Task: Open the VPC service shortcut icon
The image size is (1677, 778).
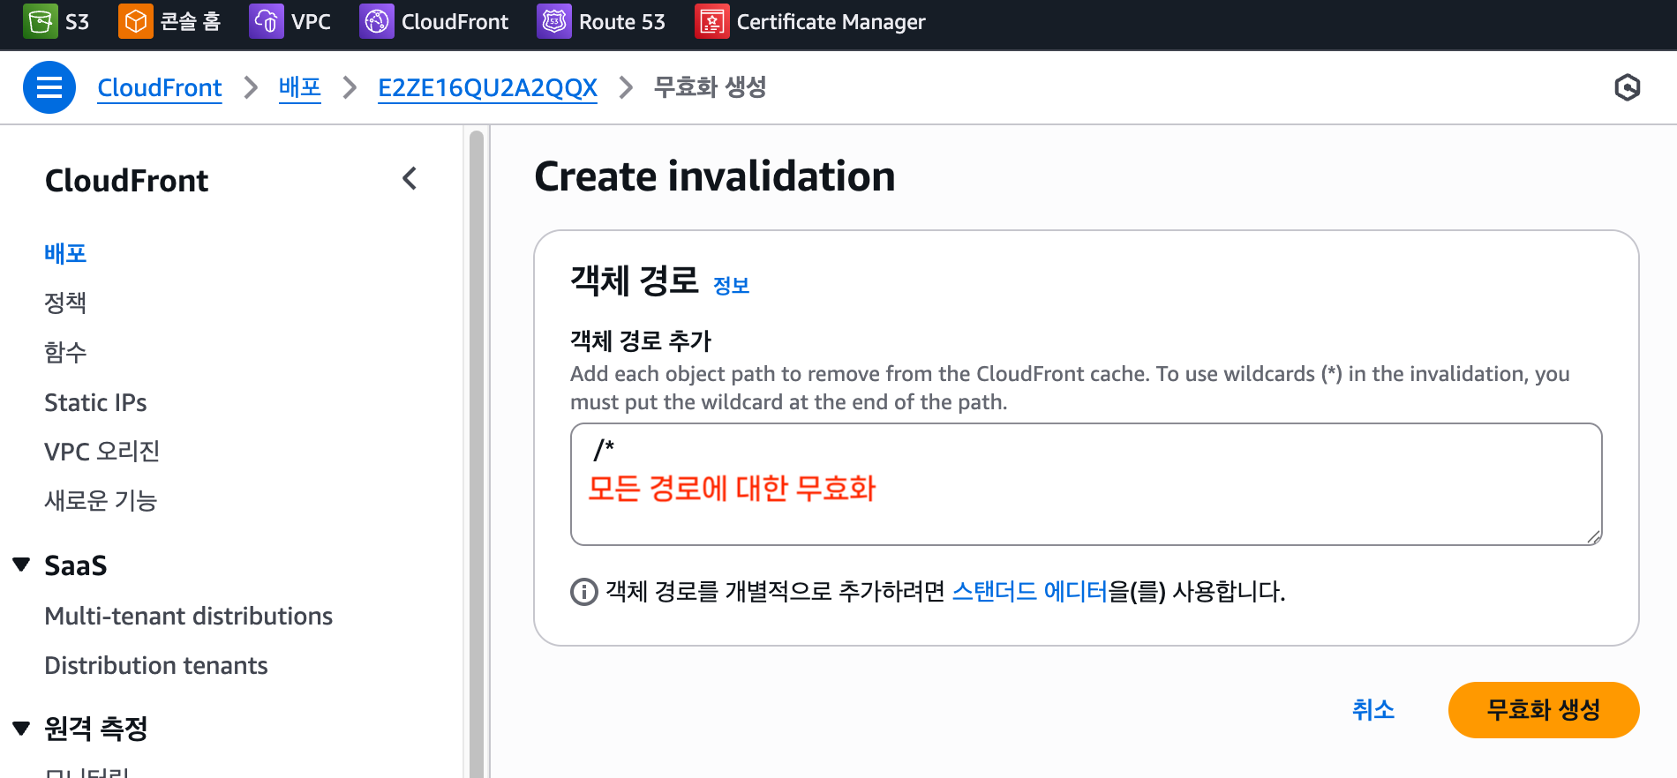Action: click(x=266, y=21)
